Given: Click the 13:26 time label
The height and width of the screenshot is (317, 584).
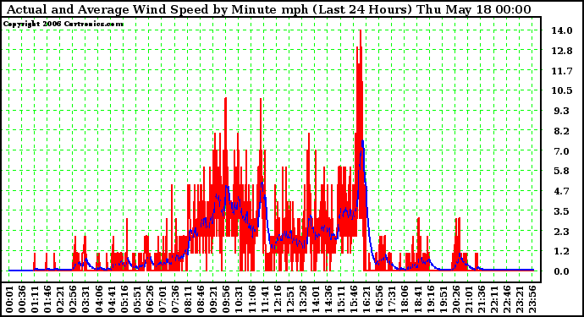Looking at the screenshot, I should (x=303, y=299).
